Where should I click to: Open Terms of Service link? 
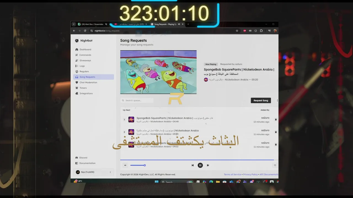pyautogui.click(x=232, y=174)
